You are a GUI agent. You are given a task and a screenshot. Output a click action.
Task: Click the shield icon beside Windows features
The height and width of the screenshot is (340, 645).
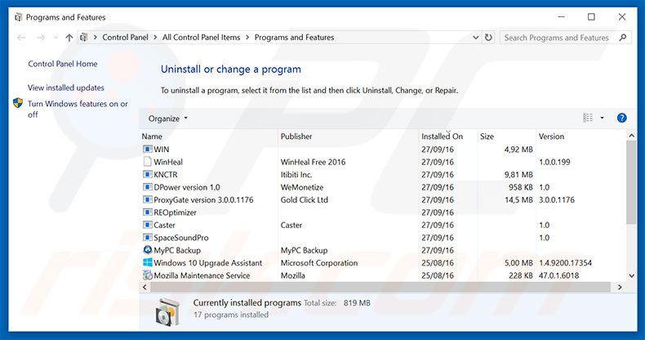[18, 103]
